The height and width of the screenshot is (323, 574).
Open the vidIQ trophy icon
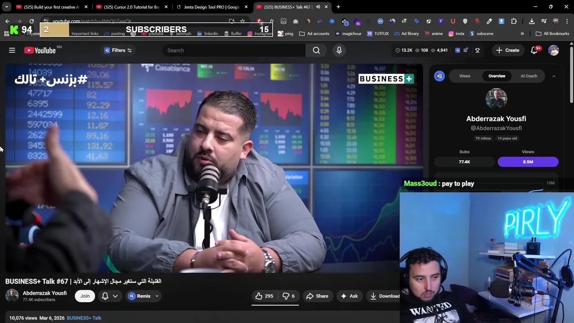[477, 50]
